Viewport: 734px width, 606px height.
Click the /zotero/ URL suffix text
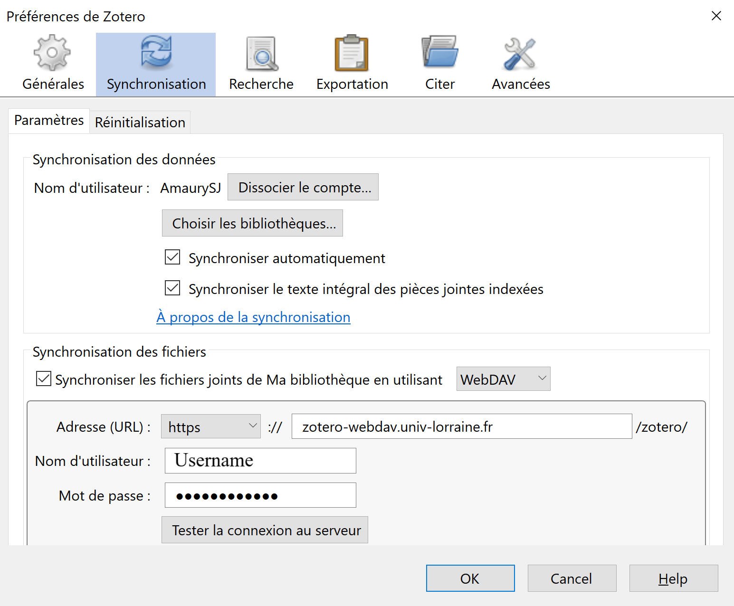661,427
